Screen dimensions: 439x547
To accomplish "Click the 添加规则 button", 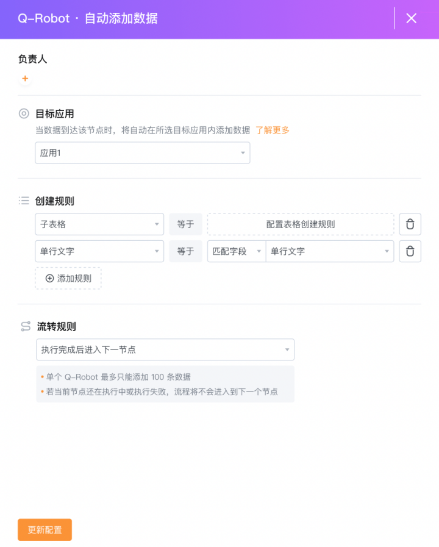I will click(x=68, y=279).
